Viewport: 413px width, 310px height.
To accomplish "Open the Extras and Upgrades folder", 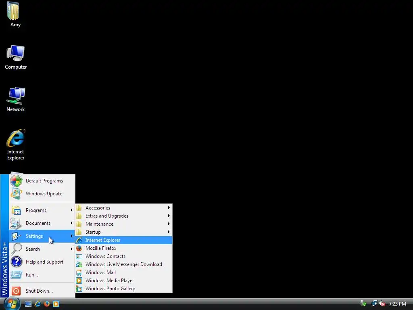I will click(124, 216).
